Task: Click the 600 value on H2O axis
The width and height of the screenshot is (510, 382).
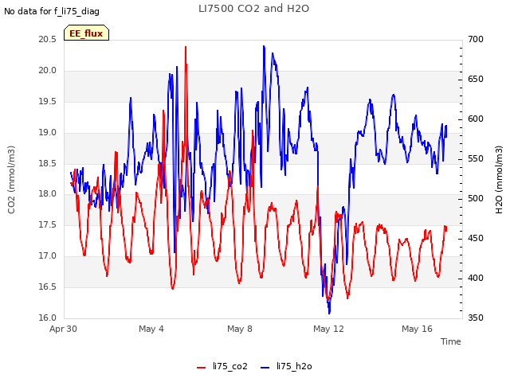Action: (476, 119)
